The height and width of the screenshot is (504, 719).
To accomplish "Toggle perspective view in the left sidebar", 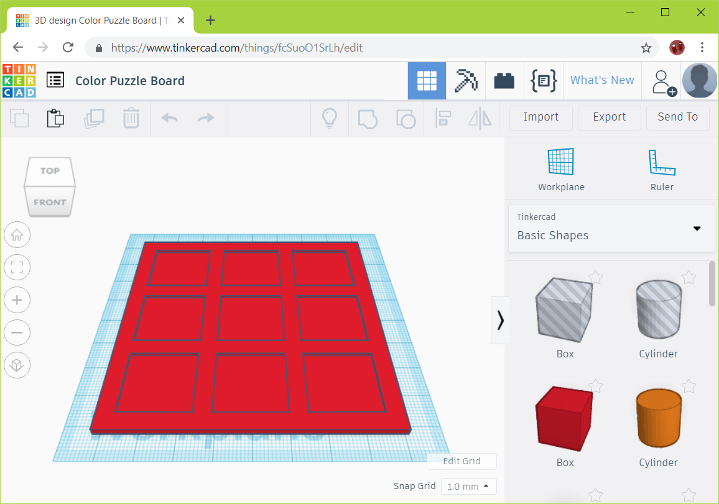I will coord(17,365).
